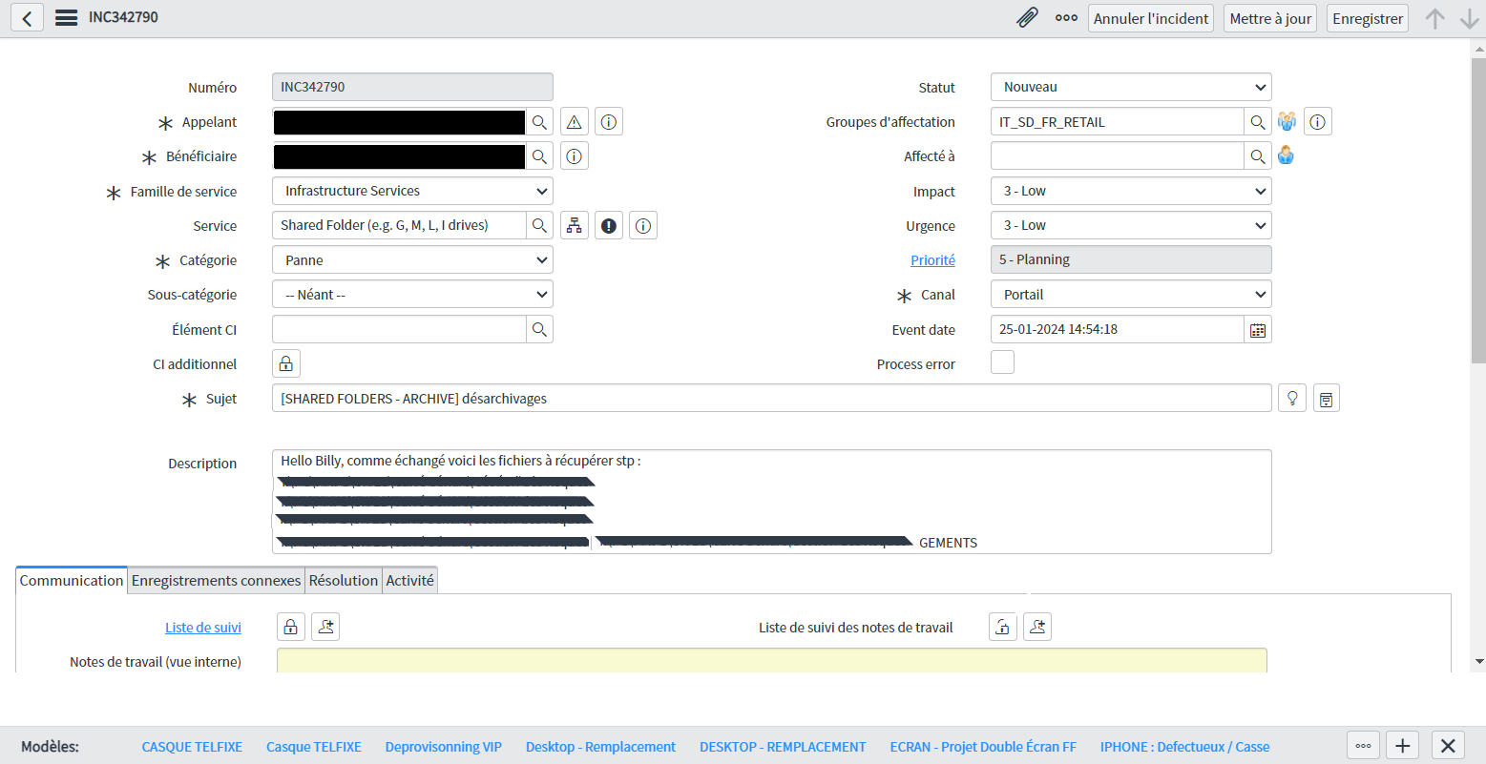
Task: Show the service dependency map icon
Action: click(x=574, y=226)
